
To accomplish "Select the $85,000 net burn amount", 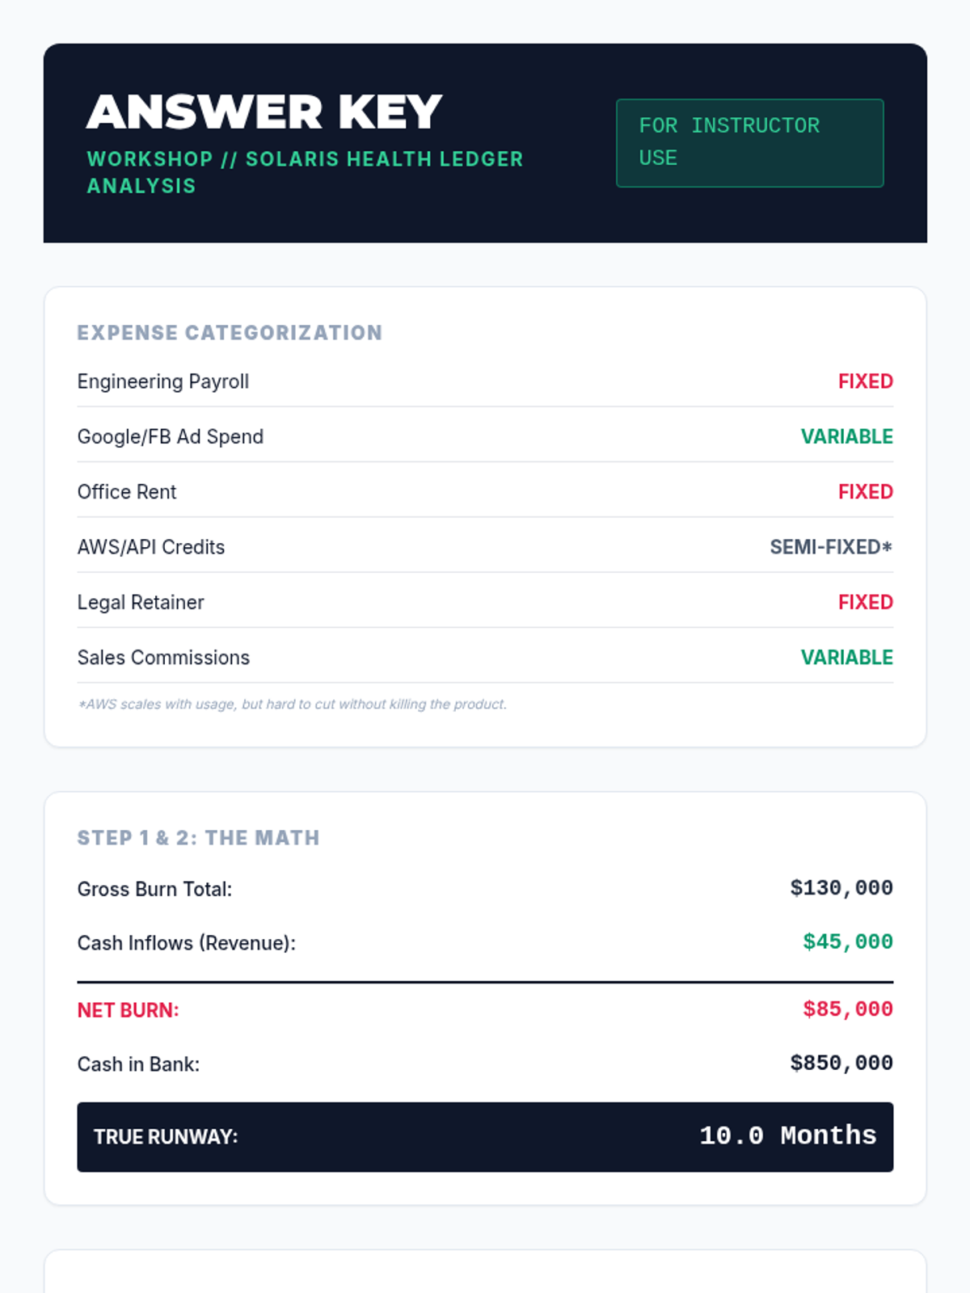I will pyautogui.click(x=847, y=1009).
